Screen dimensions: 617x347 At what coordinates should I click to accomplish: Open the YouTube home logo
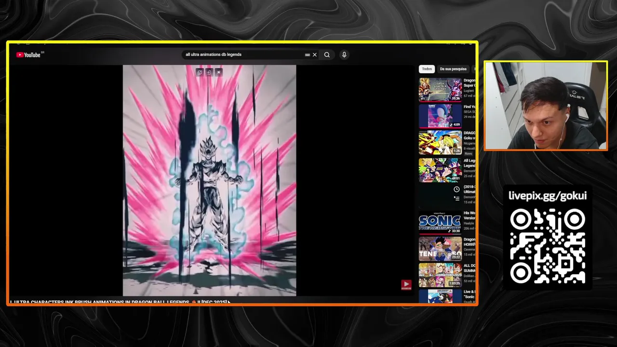[x=28, y=55]
